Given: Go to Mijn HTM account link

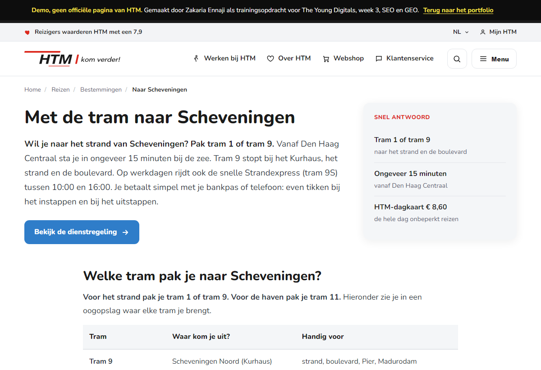Looking at the screenshot, I should (x=498, y=32).
